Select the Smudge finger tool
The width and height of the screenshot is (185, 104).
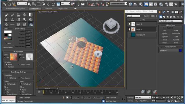6,24
